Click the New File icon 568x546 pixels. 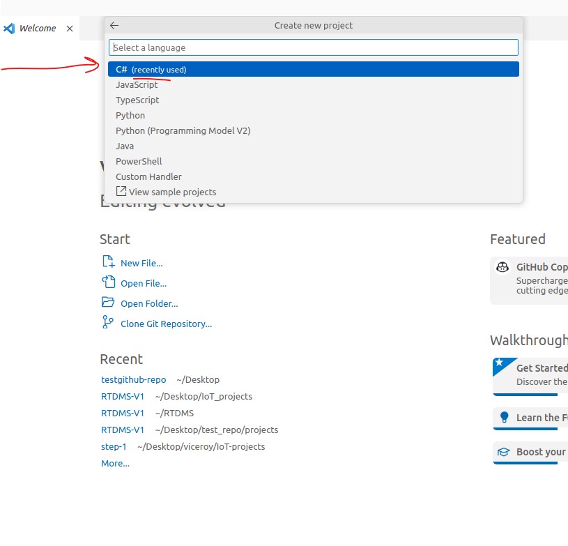point(108,261)
